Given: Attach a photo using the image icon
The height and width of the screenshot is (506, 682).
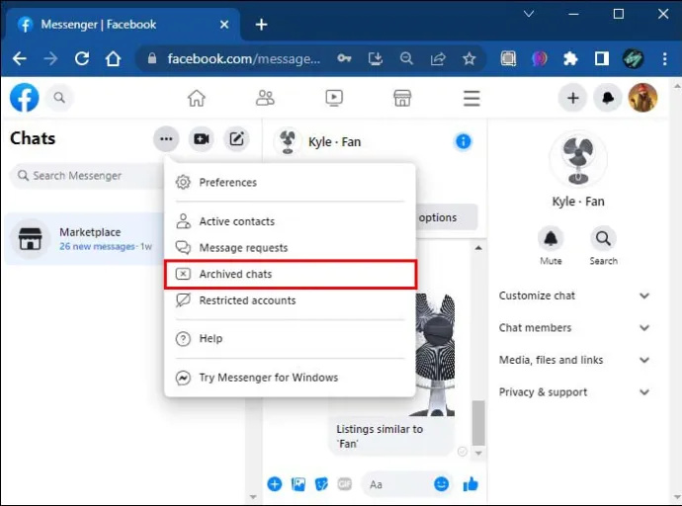Looking at the screenshot, I should pos(298,484).
